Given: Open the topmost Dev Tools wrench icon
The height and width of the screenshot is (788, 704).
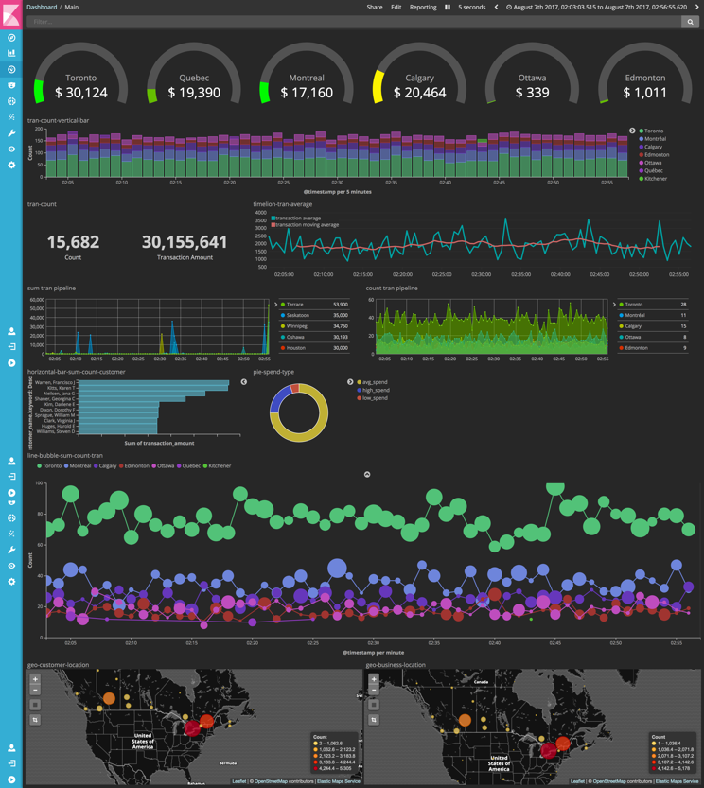Looking at the screenshot, I should pos(11,133).
